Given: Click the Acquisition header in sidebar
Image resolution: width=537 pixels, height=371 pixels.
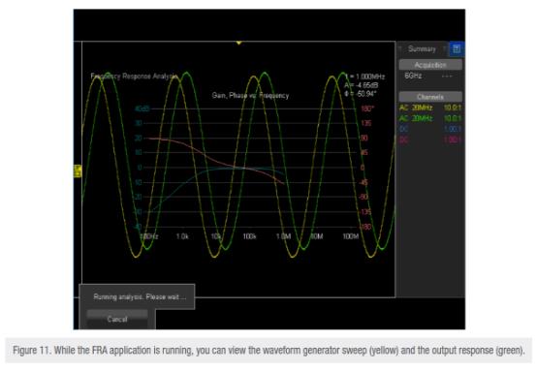Looking at the screenshot, I should point(430,65).
